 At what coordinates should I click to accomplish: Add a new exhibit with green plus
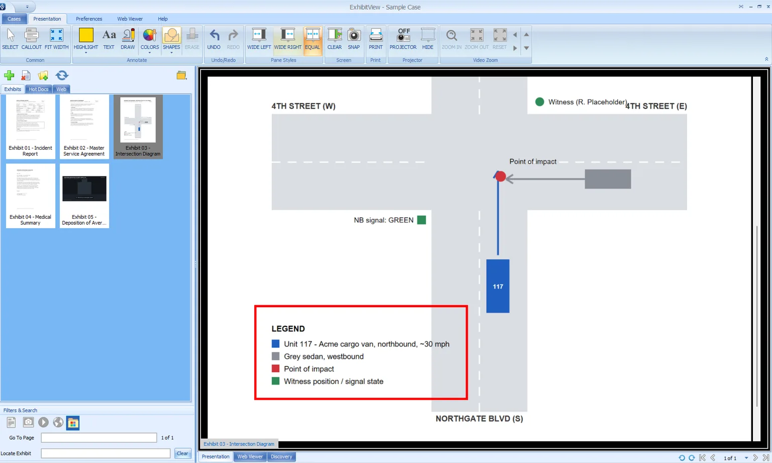[x=9, y=75]
